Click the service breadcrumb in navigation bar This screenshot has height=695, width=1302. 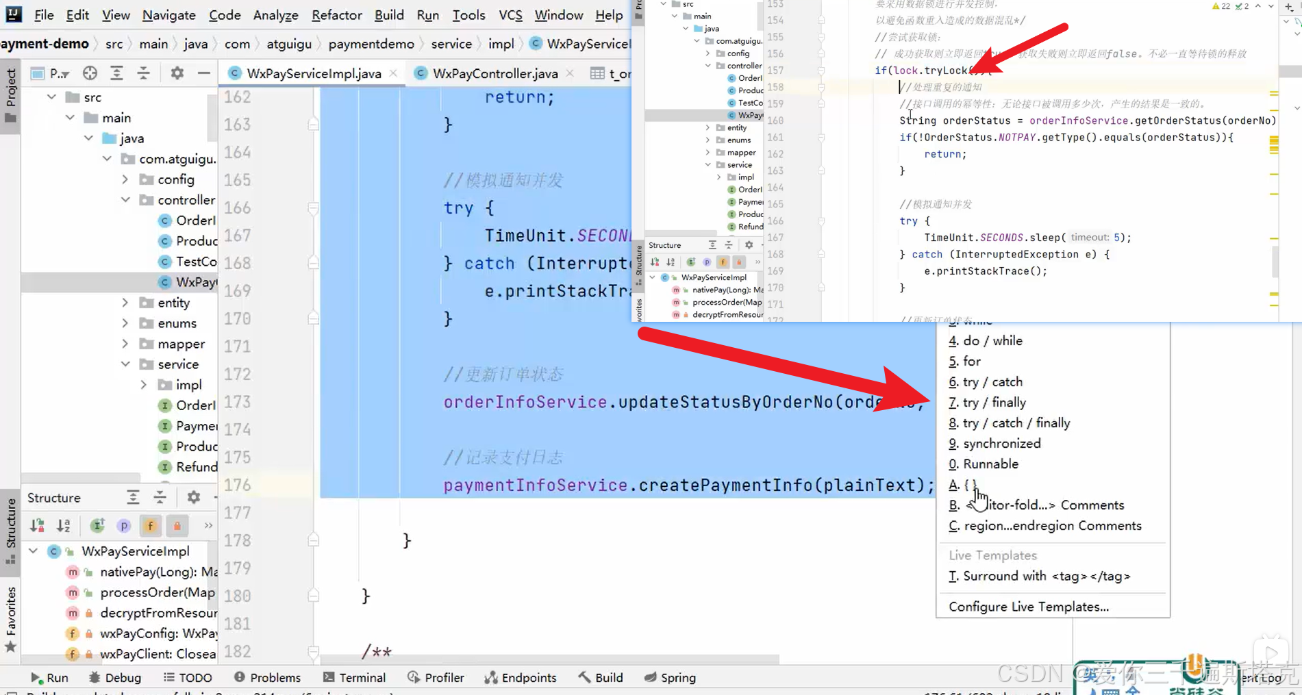[451, 44]
